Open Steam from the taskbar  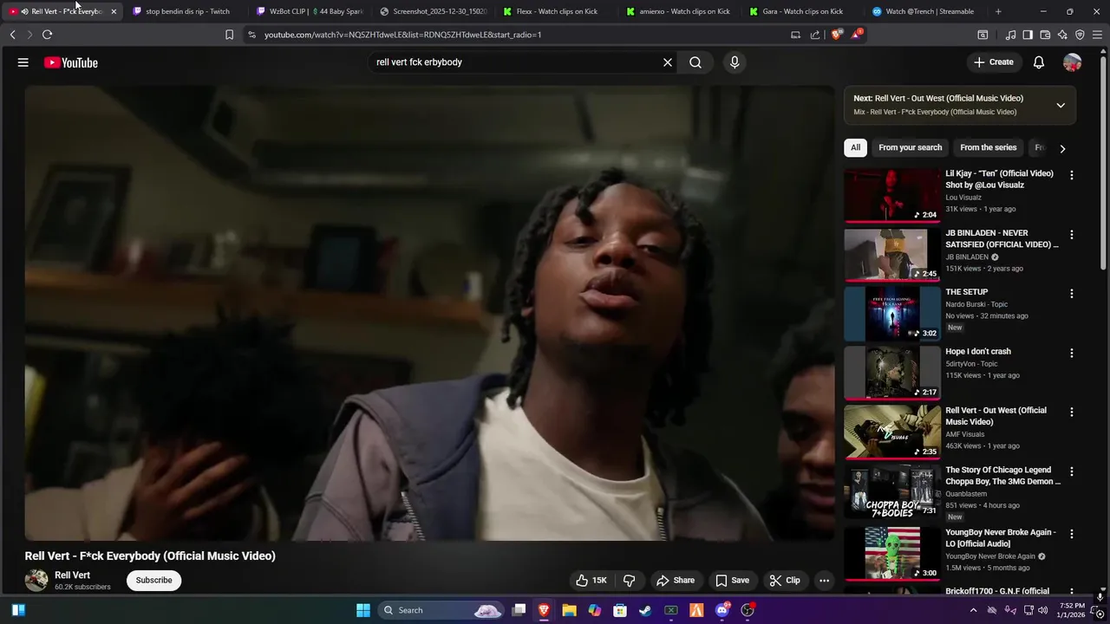pos(645,610)
